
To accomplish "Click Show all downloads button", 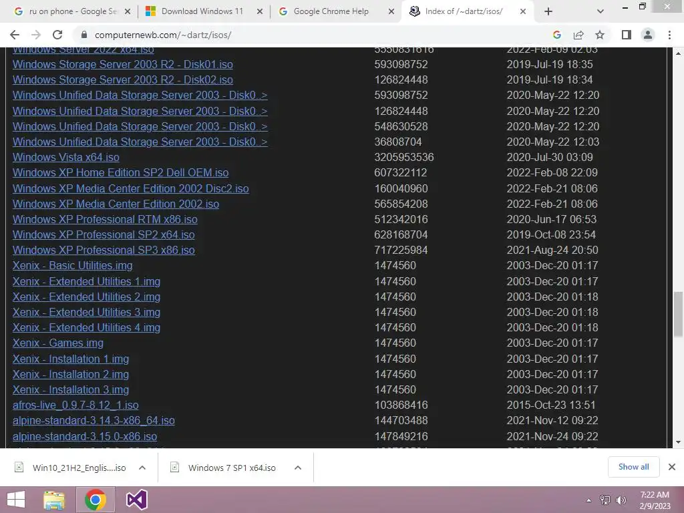I will pyautogui.click(x=633, y=467).
